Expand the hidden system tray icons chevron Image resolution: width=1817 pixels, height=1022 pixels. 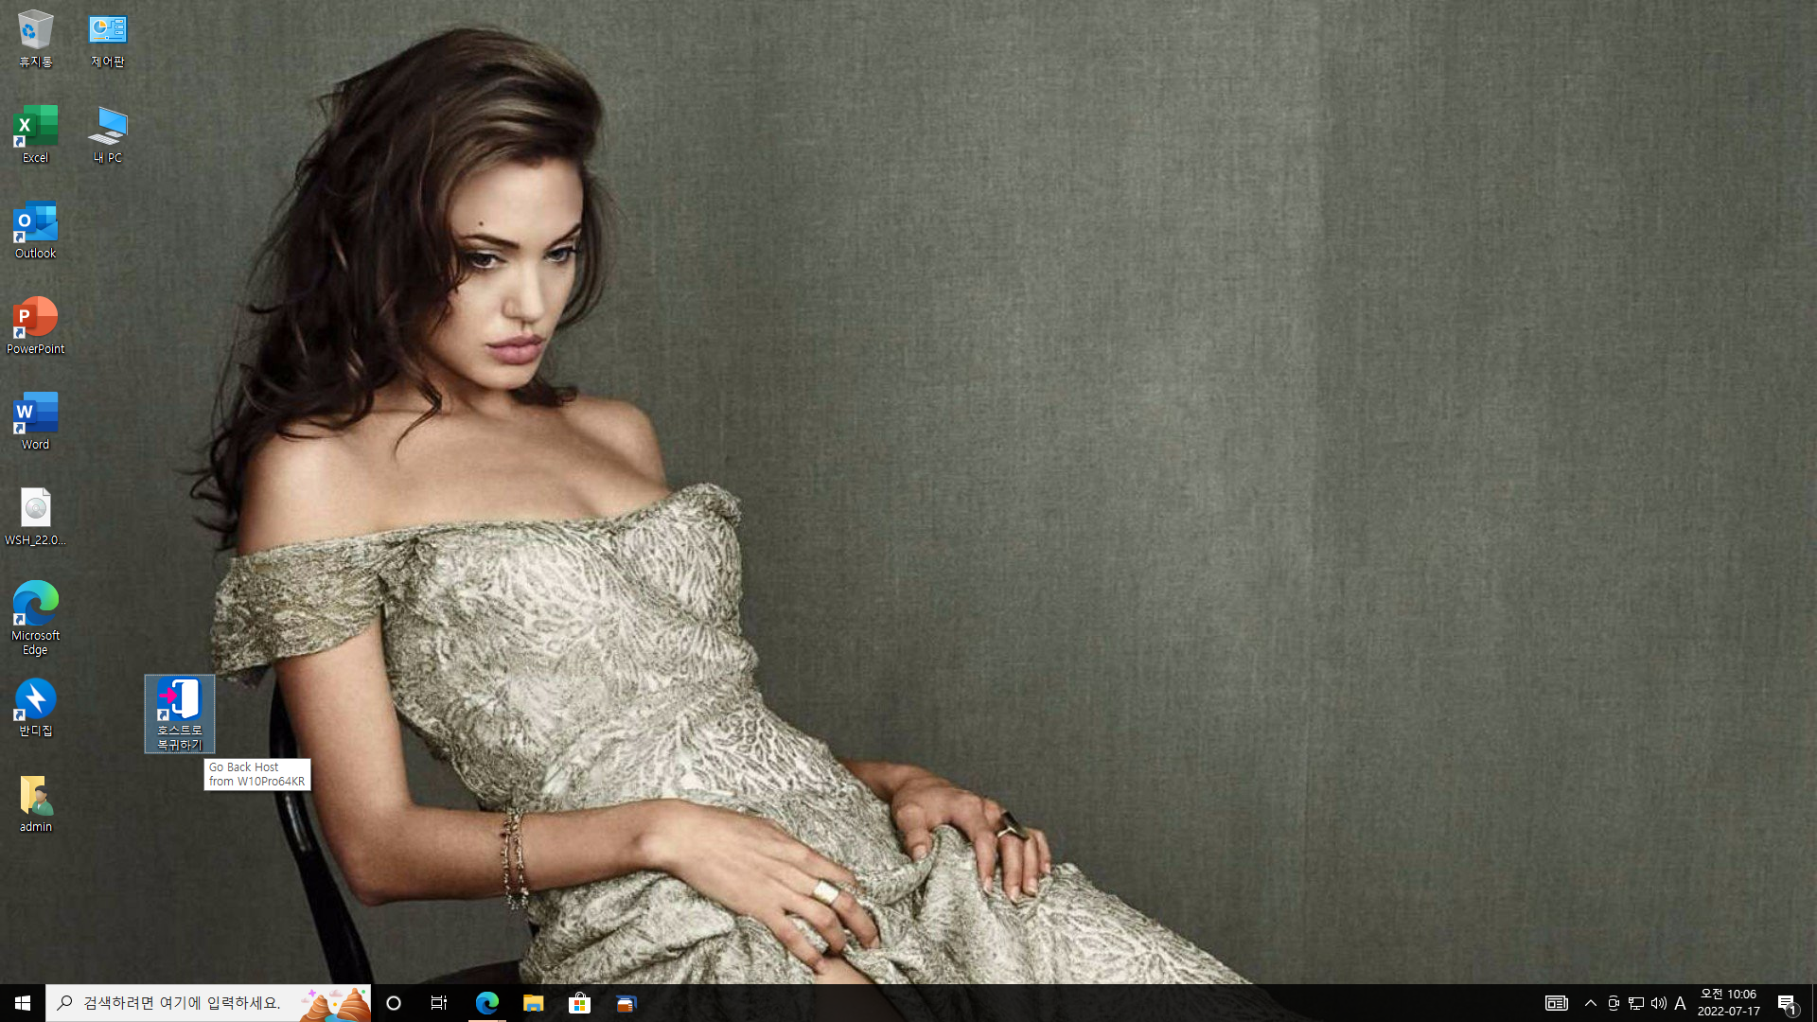click(x=1591, y=1003)
